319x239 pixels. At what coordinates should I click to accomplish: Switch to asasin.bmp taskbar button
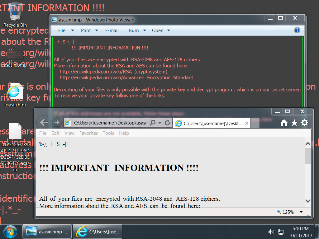point(47,232)
